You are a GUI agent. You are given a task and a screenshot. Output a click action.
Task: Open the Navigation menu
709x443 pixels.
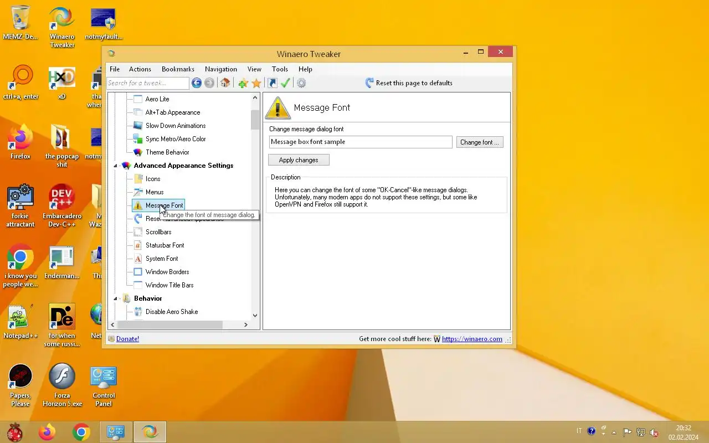pyautogui.click(x=220, y=69)
